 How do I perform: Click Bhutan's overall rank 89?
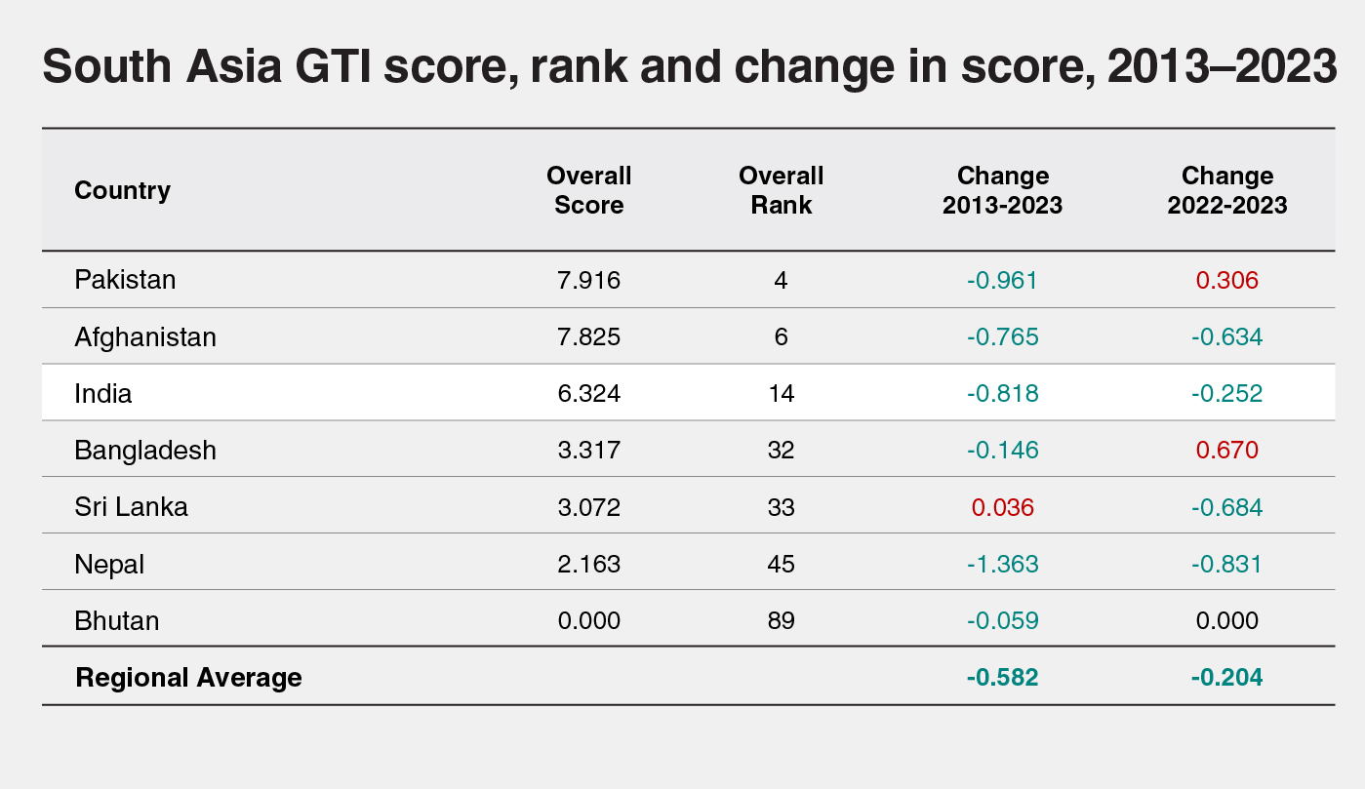781,620
